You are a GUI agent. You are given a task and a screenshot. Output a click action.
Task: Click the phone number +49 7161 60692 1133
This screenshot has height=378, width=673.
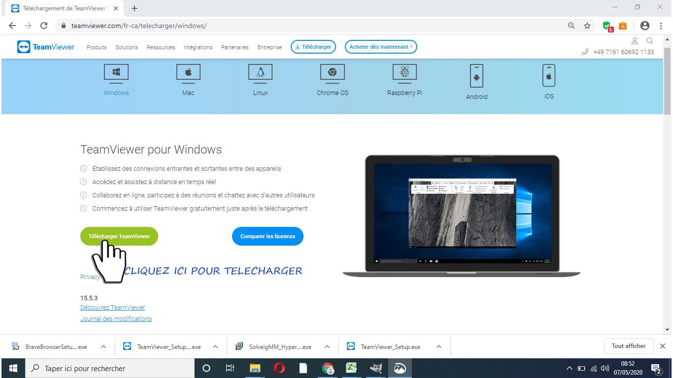click(x=623, y=52)
